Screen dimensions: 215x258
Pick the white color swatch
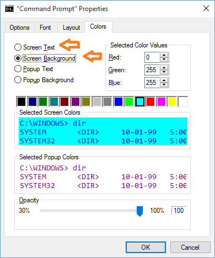(183, 101)
